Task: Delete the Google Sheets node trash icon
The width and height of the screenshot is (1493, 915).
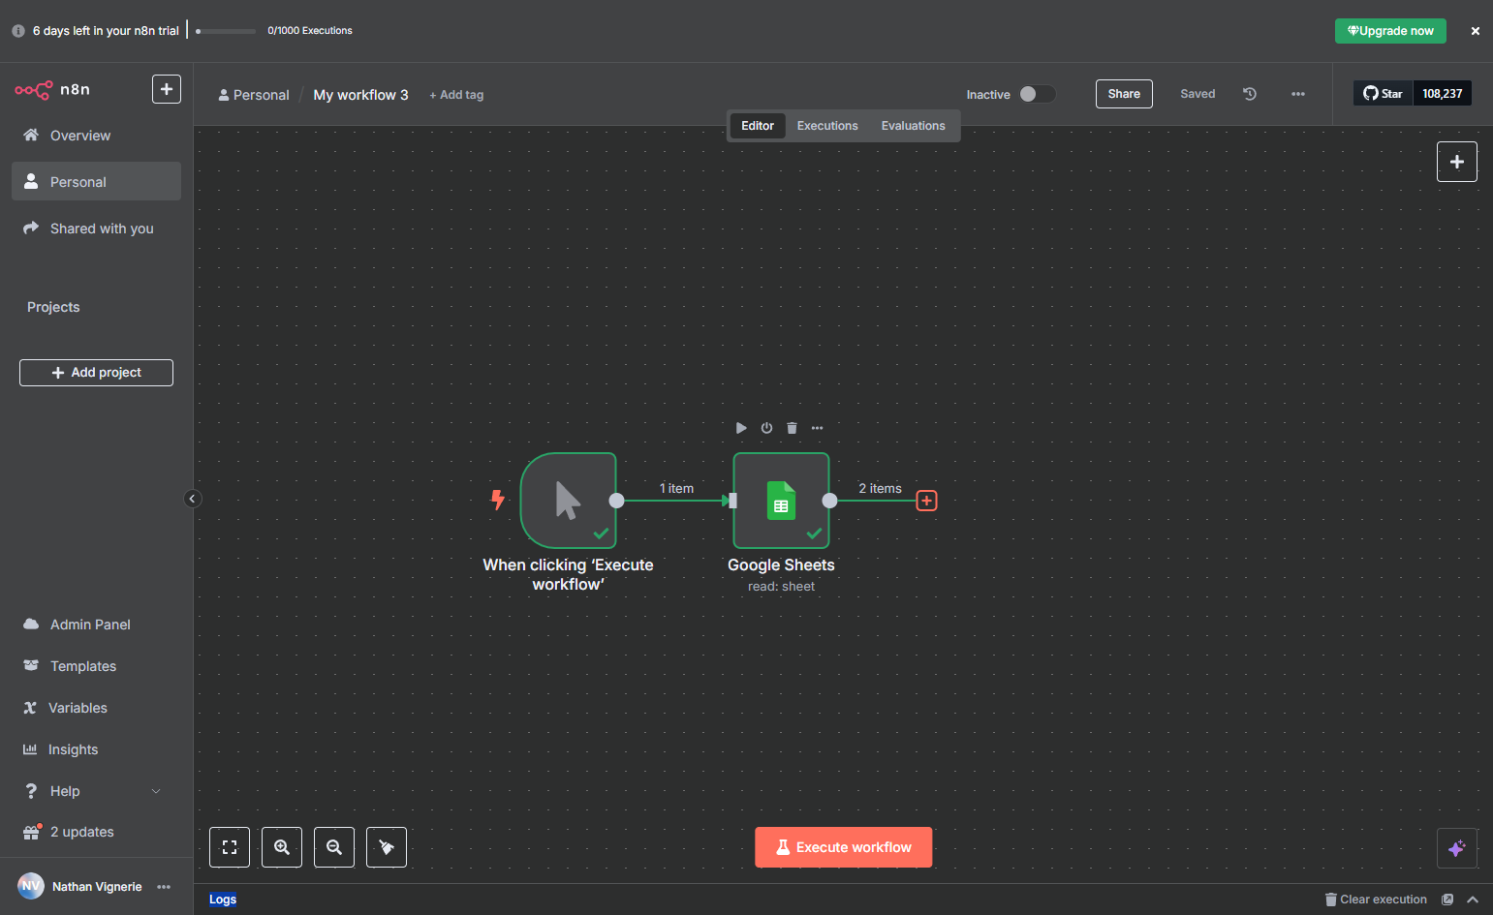Action: pyautogui.click(x=792, y=428)
